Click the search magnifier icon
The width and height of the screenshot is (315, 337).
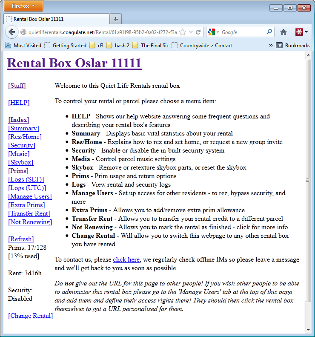click(269, 32)
